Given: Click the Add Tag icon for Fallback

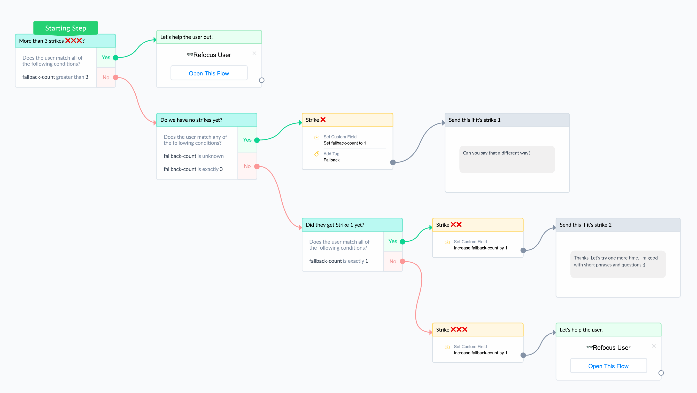Looking at the screenshot, I should (x=316, y=154).
